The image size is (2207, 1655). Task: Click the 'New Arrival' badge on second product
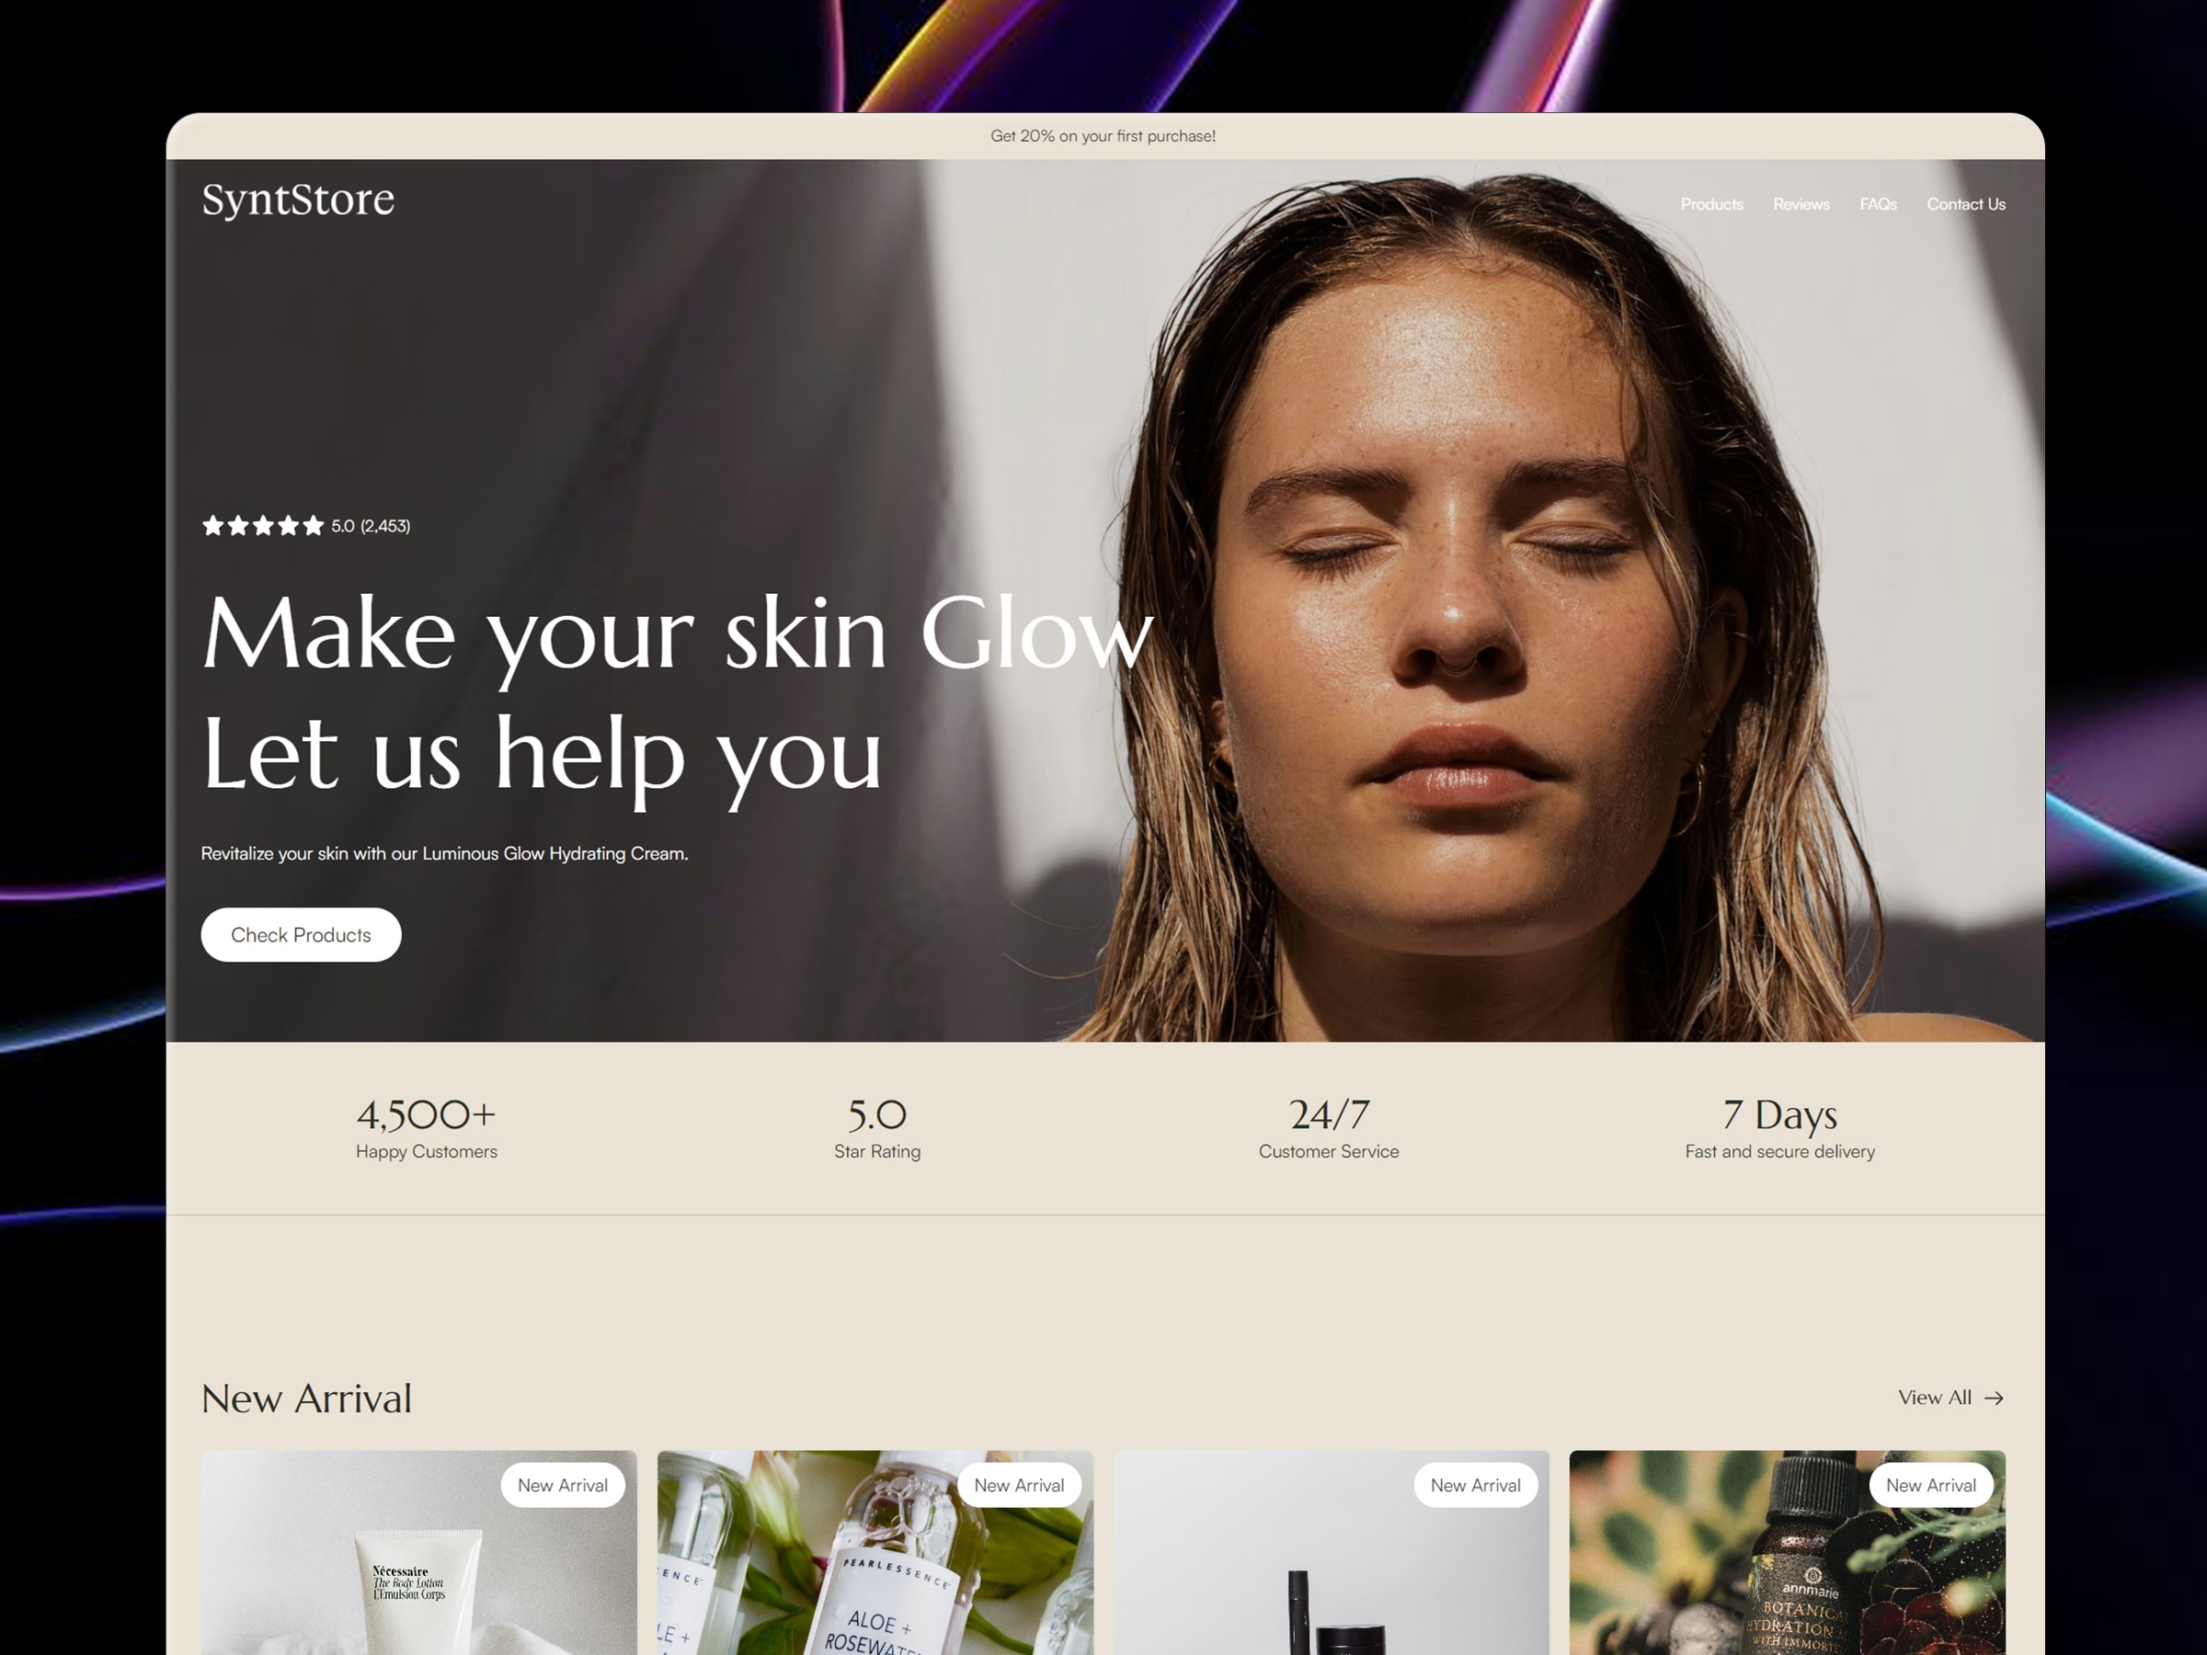coord(1015,1485)
